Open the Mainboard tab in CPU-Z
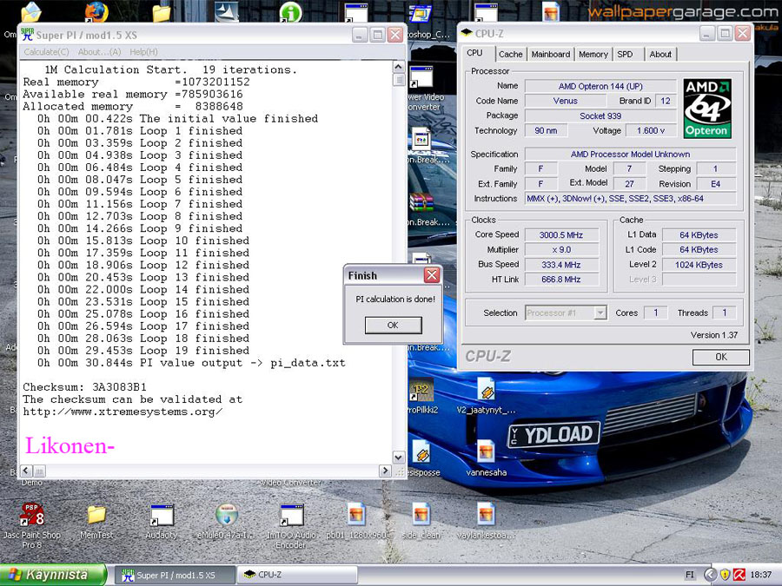The width and height of the screenshot is (782, 586). [x=550, y=54]
